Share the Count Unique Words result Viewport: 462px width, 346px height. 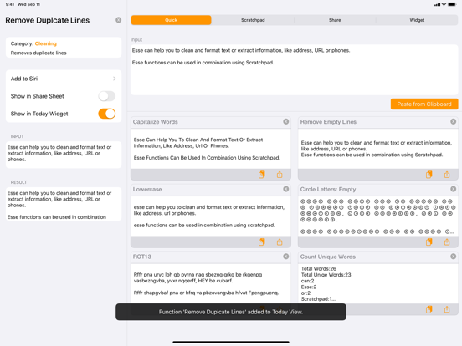pyautogui.click(x=447, y=309)
